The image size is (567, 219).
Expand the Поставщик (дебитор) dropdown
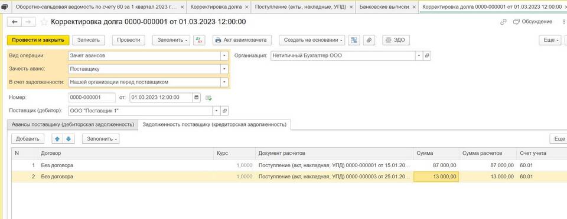pos(217,111)
